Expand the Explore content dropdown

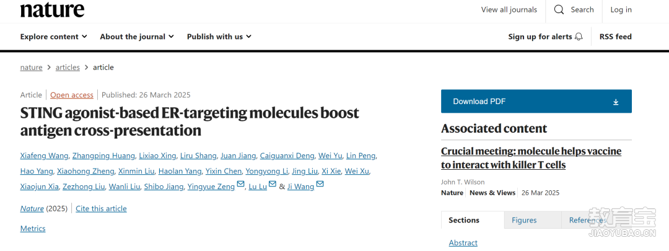click(x=54, y=37)
